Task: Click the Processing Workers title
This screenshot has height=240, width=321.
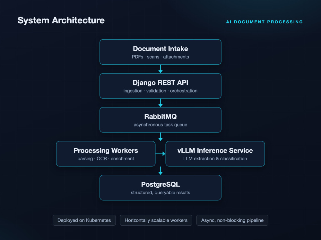Action: point(106,151)
